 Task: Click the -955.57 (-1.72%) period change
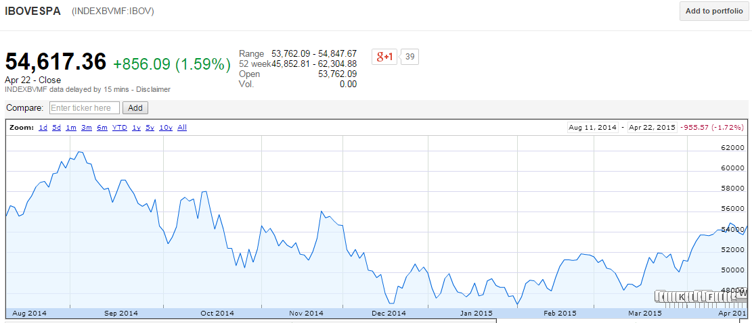[711, 128]
